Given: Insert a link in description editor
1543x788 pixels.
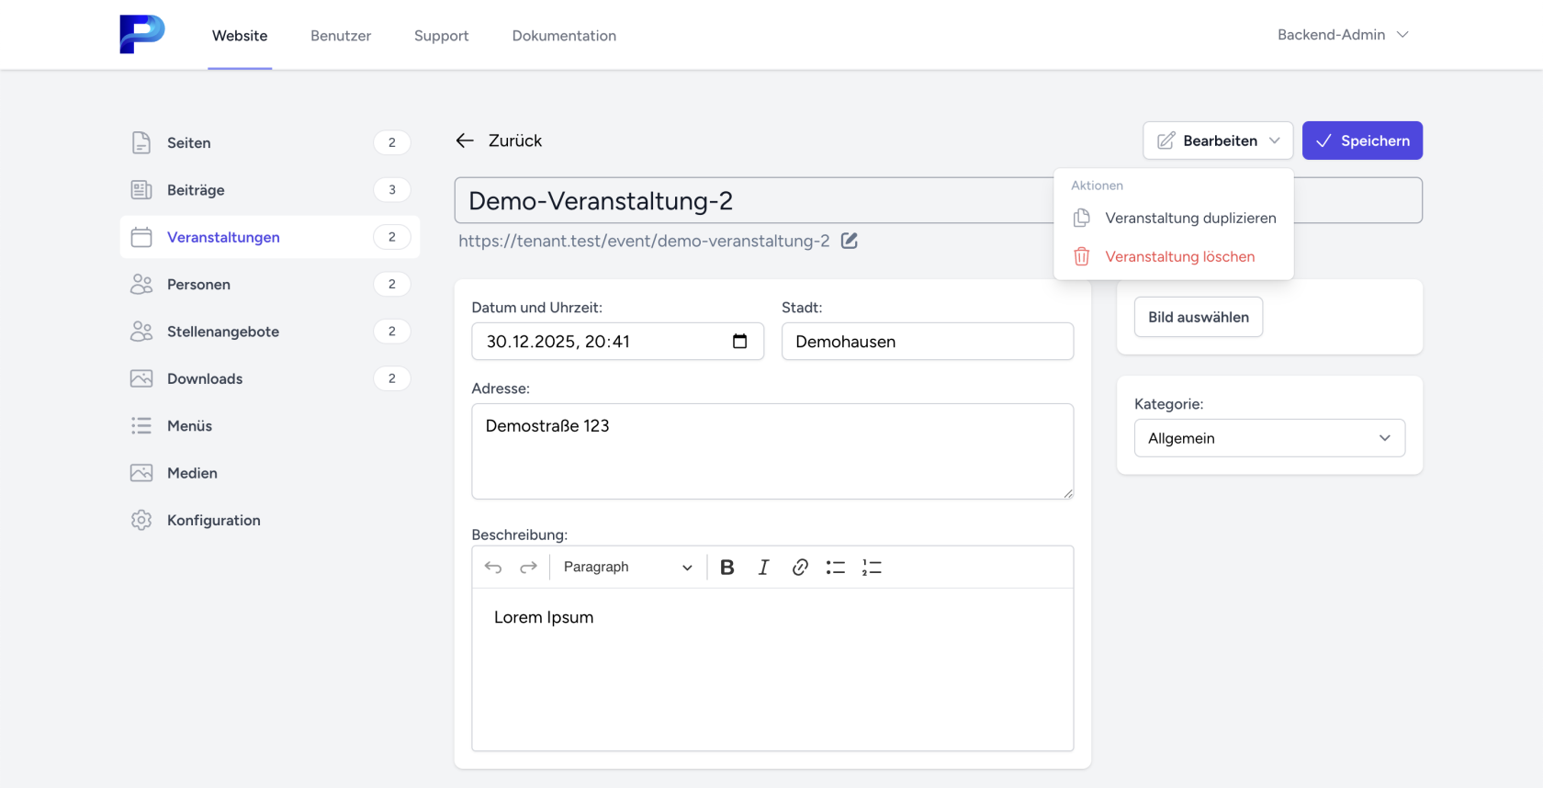Looking at the screenshot, I should 800,568.
